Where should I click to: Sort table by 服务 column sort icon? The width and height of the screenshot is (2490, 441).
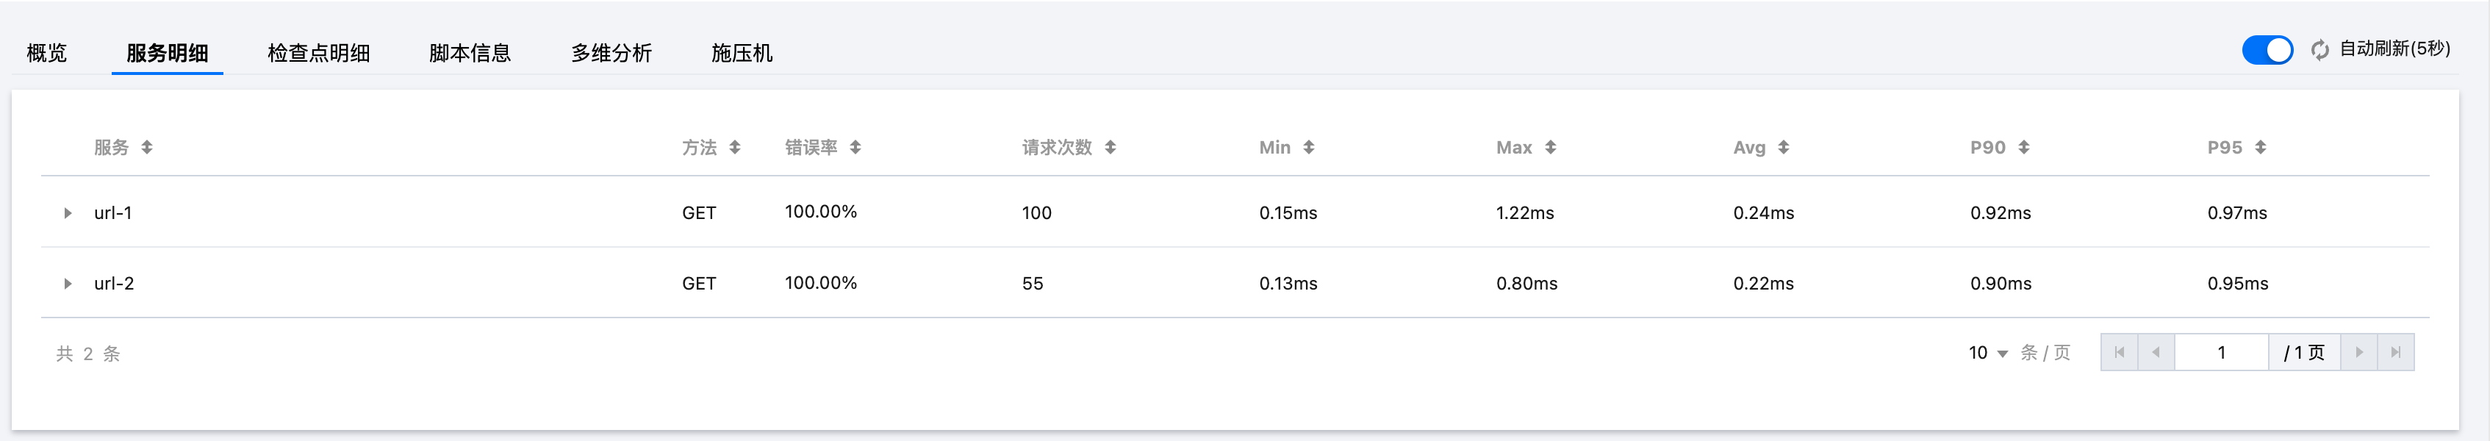click(x=147, y=147)
